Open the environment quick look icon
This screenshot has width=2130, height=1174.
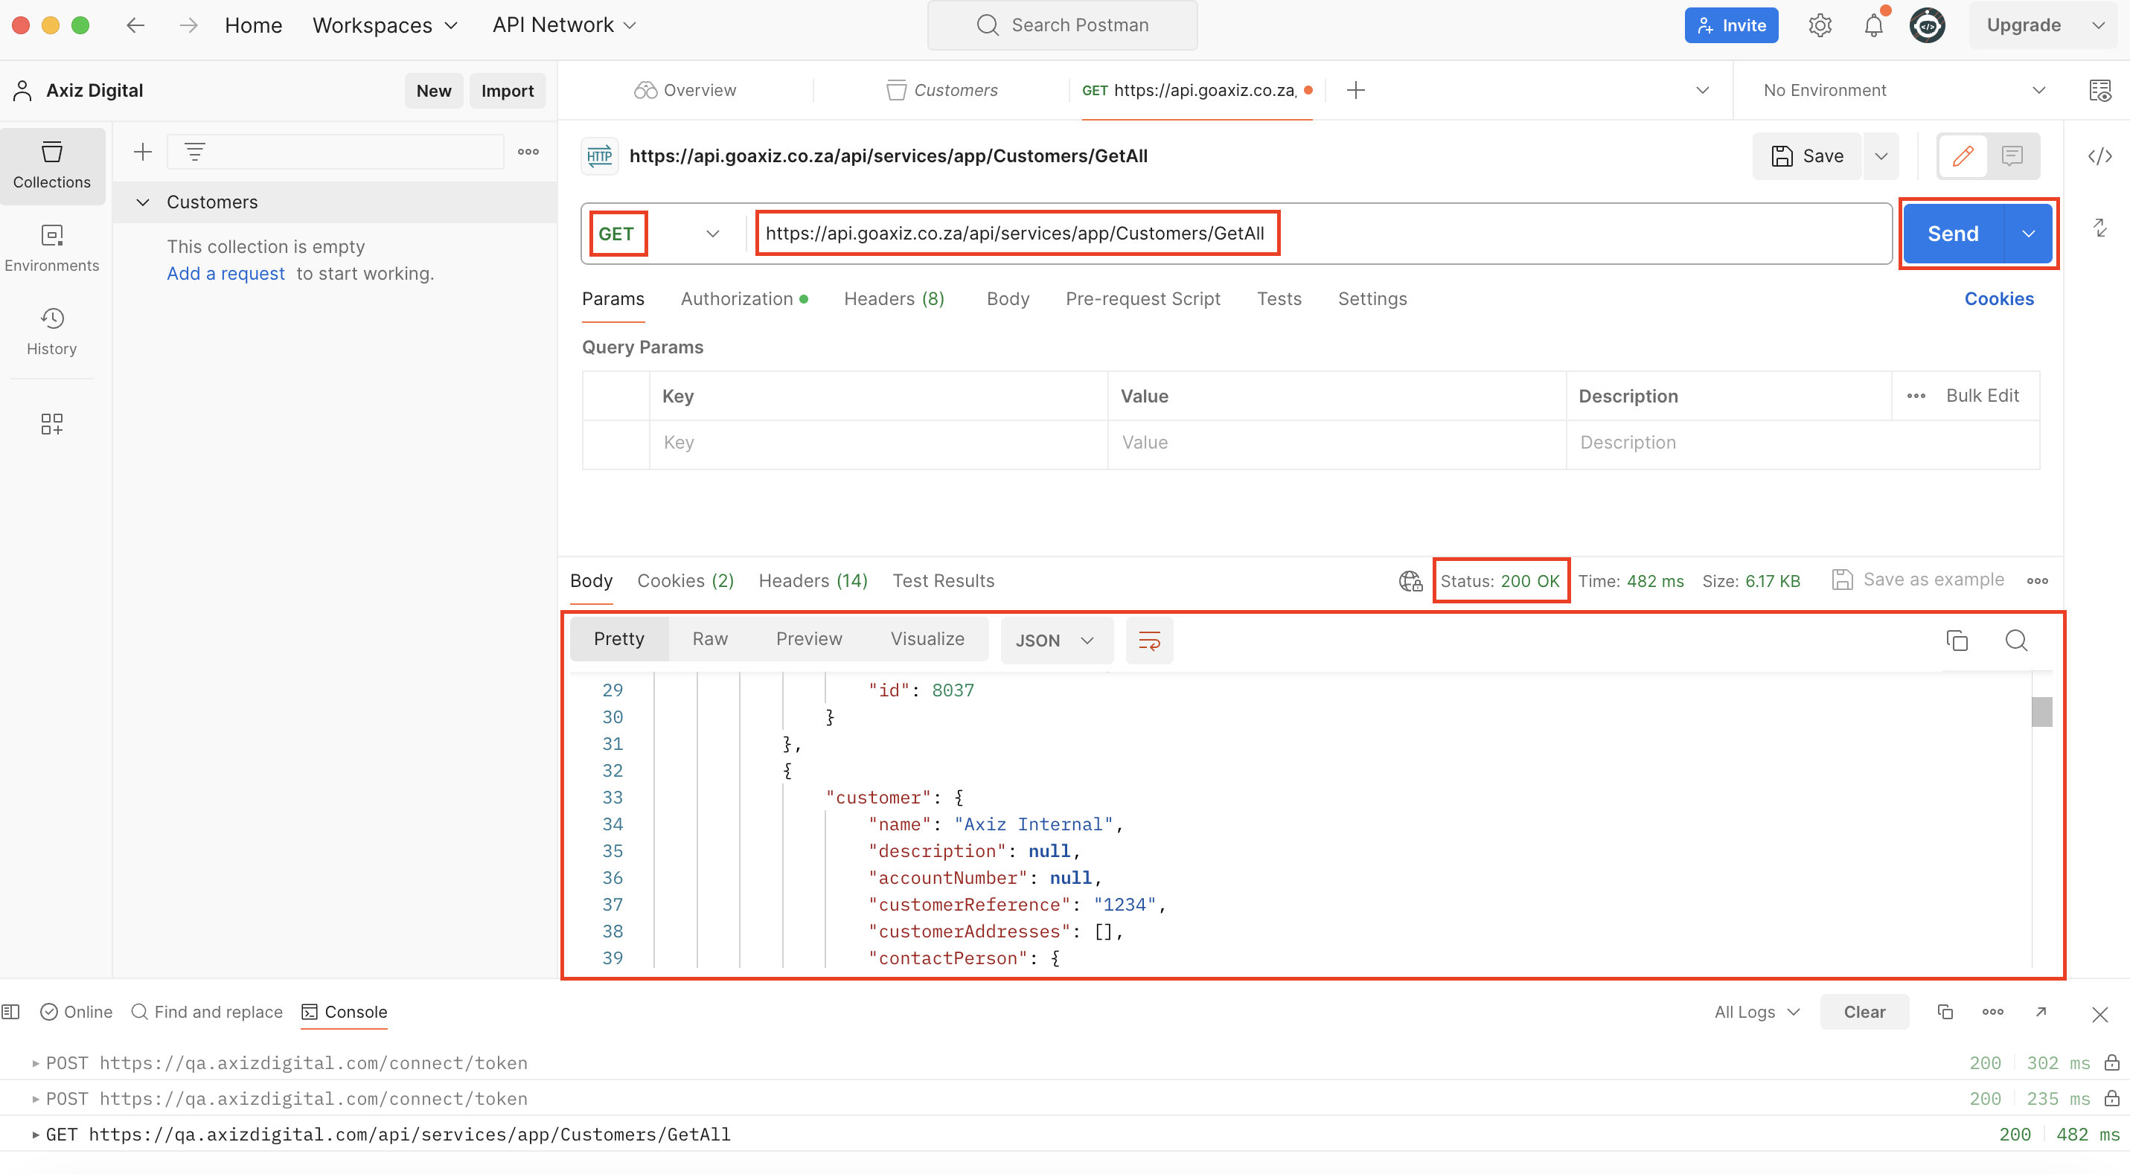[x=2100, y=90]
